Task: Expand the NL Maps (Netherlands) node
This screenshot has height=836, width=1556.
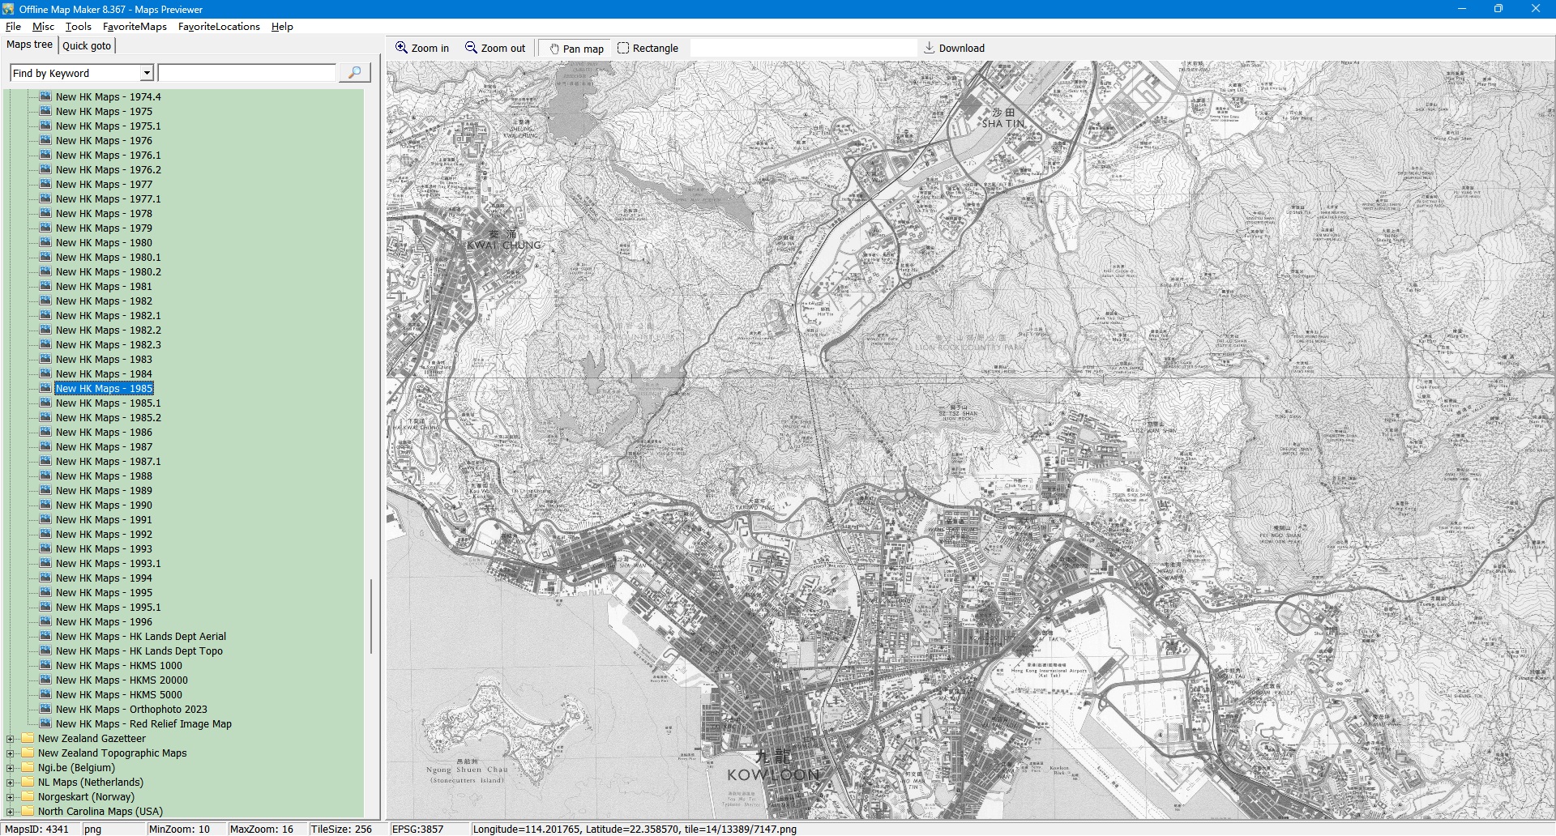Action: coord(10,783)
